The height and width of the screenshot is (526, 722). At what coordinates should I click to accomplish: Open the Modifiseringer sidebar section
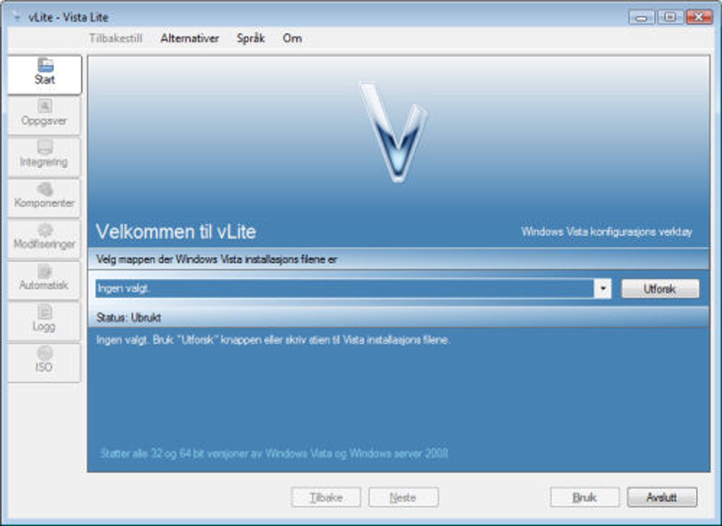[44, 239]
